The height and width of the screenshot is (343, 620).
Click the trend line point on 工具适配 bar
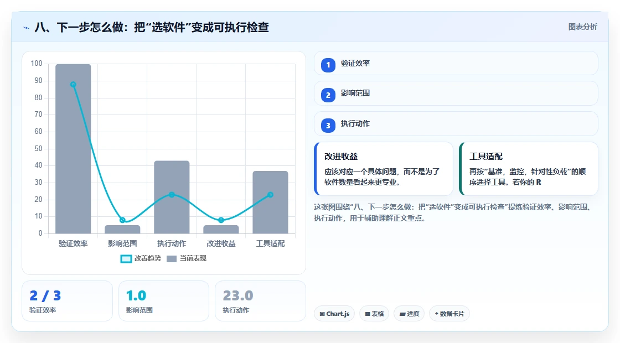click(271, 195)
